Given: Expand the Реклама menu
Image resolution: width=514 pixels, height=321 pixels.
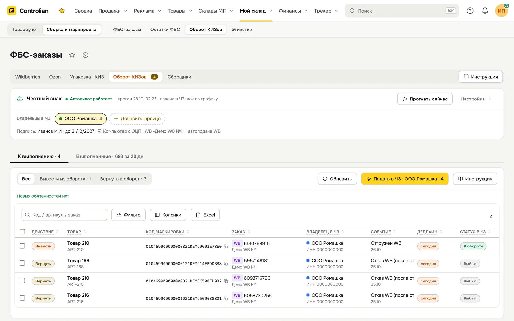Looking at the screenshot, I should [x=147, y=11].
